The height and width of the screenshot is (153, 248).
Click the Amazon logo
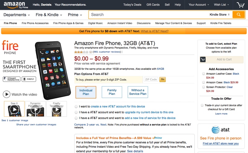[x=15, y=5]
